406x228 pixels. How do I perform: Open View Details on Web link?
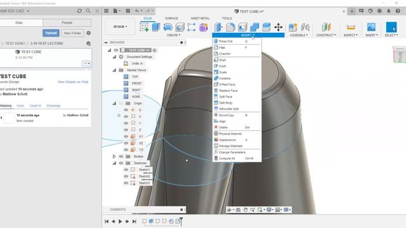click(73, 82)
